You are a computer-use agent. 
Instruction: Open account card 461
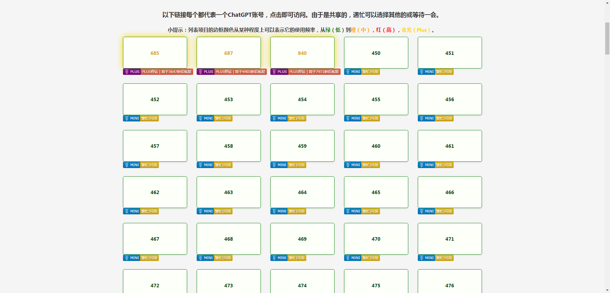[x=450, y=146]
